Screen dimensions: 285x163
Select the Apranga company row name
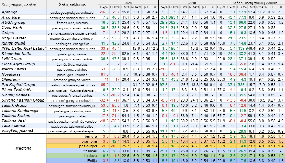coord(9,12)
